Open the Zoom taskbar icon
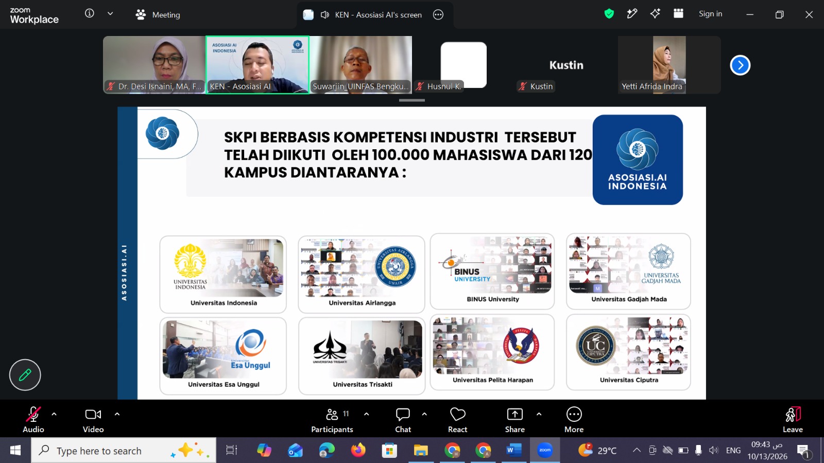The height and width of the screenshot is (463, 824). click(x=545, y=451)
